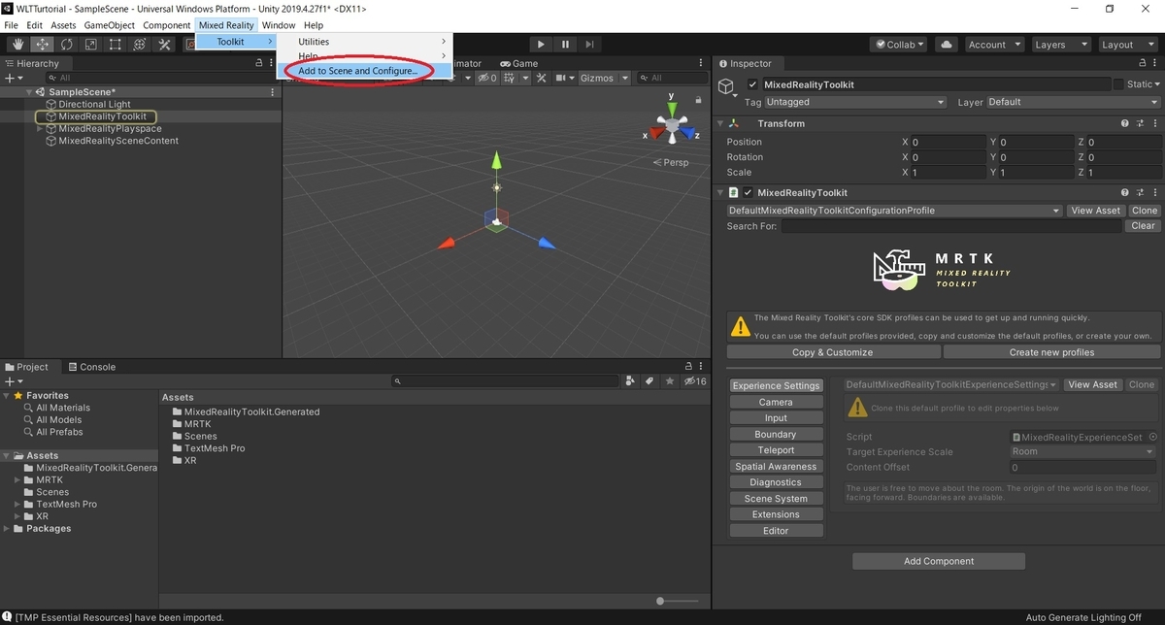Open the configuration profile dropdown
The width and height of the screenshot is (1165, 625).
pos(894,211)
